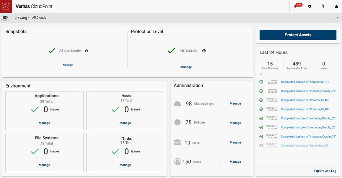The width and height of the screenshot is (342, 178).
Task: Expand the Viewing bar chevron
Action: (337, 18)
